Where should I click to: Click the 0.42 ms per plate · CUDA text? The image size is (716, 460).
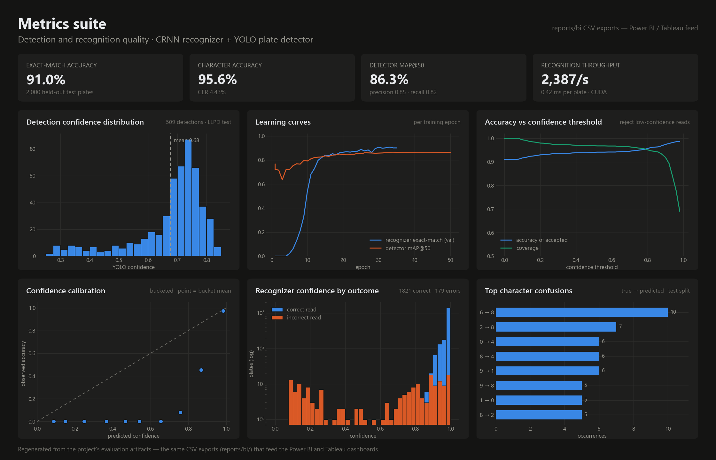coord(574,92)
